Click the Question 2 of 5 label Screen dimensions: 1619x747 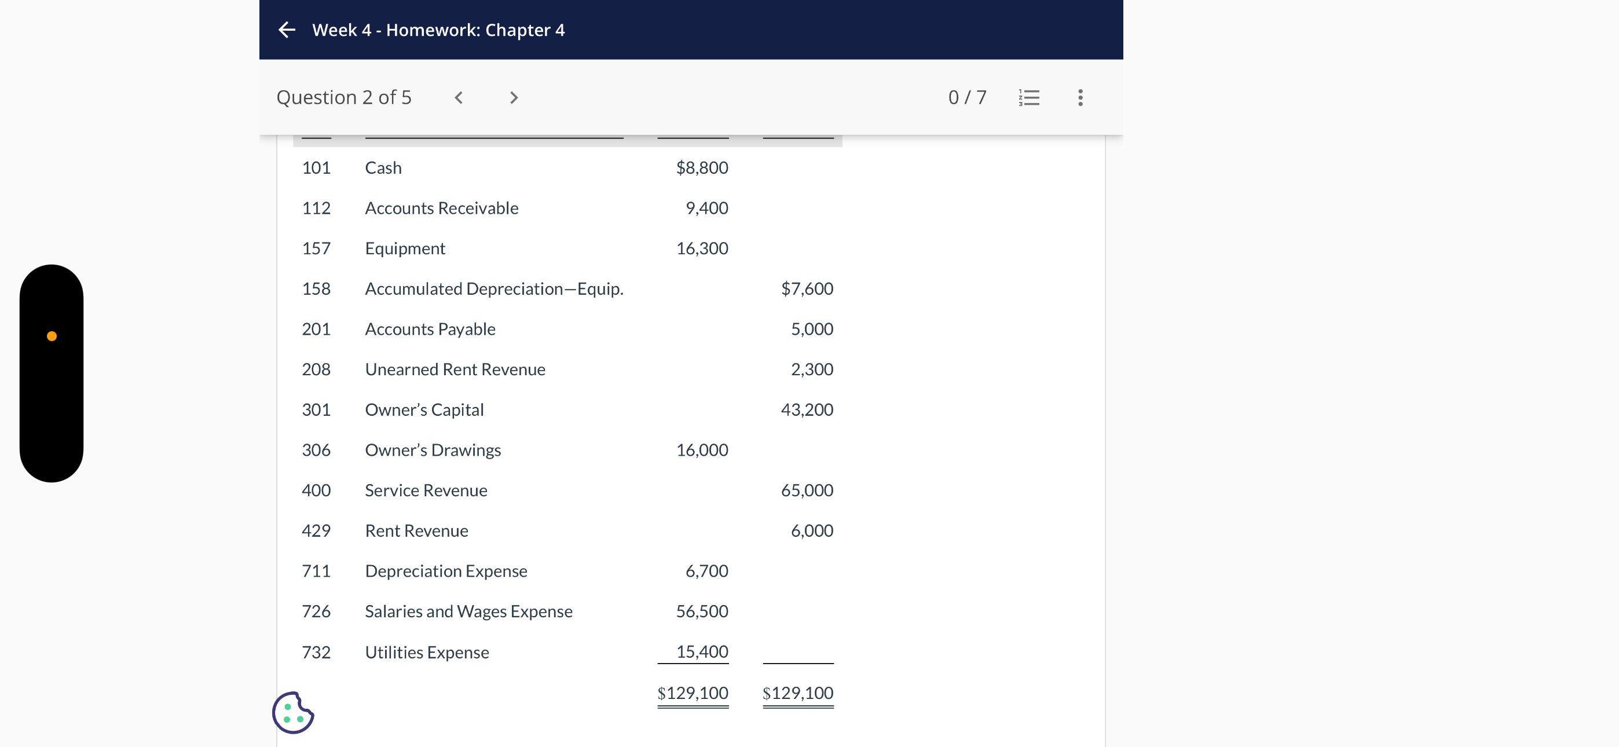tap(344, 97)
